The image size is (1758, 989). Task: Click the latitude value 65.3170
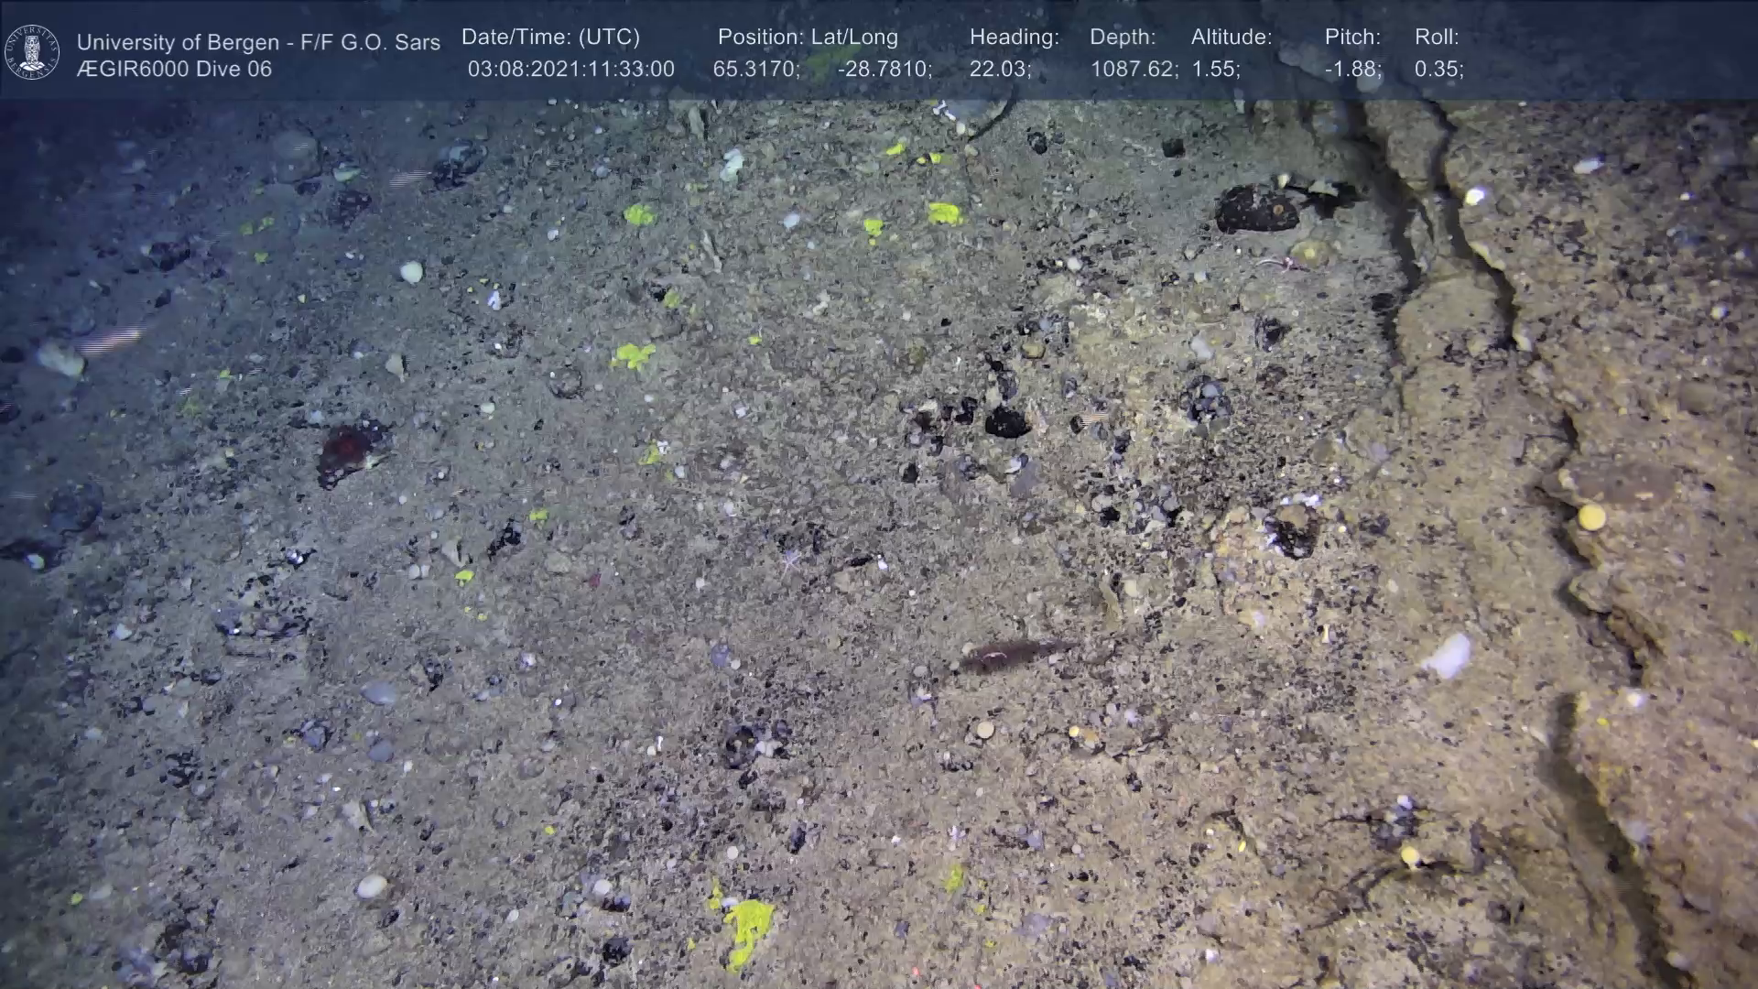pyautogui.click(x=755, y=70)
